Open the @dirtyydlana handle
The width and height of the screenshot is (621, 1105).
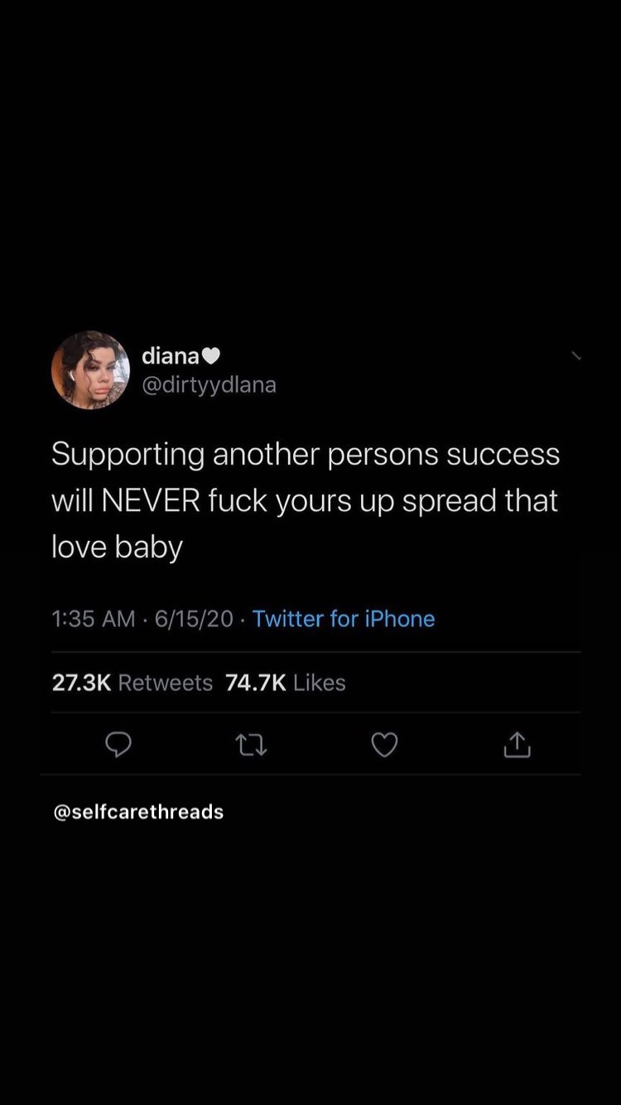209,385
